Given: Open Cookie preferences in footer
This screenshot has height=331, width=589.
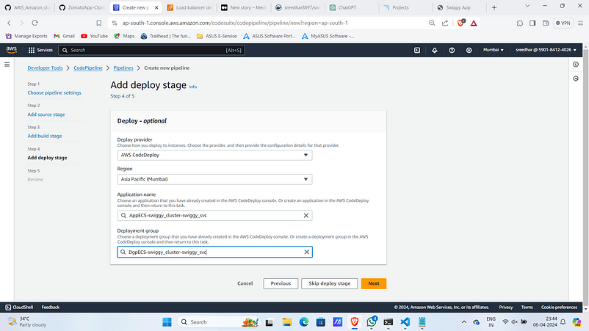Looking at the screenshot, I should (x=559, y=308).
